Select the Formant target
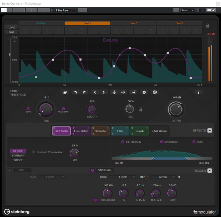This screenshot has width=221, height=217. click(x=18, y=156)
